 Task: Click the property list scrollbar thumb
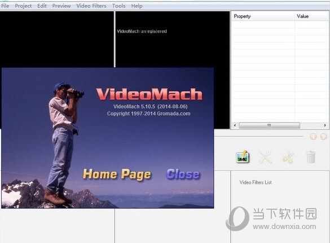270,125
